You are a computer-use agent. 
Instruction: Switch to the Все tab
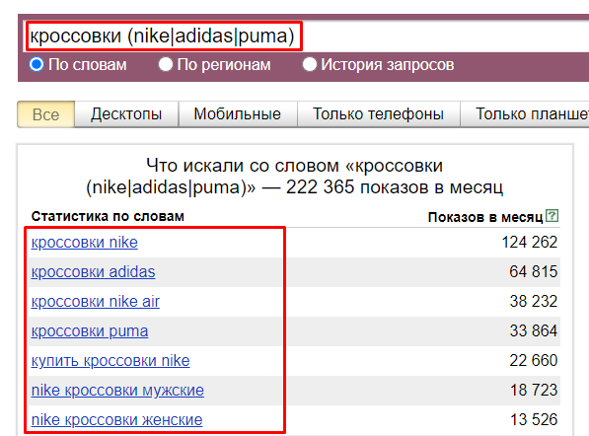coord(45,114)
